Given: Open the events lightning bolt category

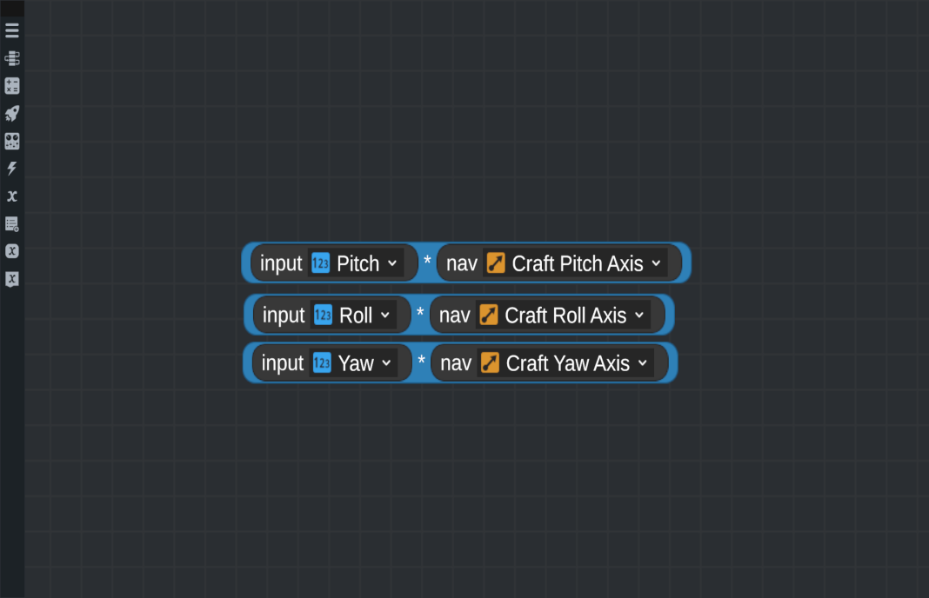Looking at the screenshot, I should tap(12, 169).
